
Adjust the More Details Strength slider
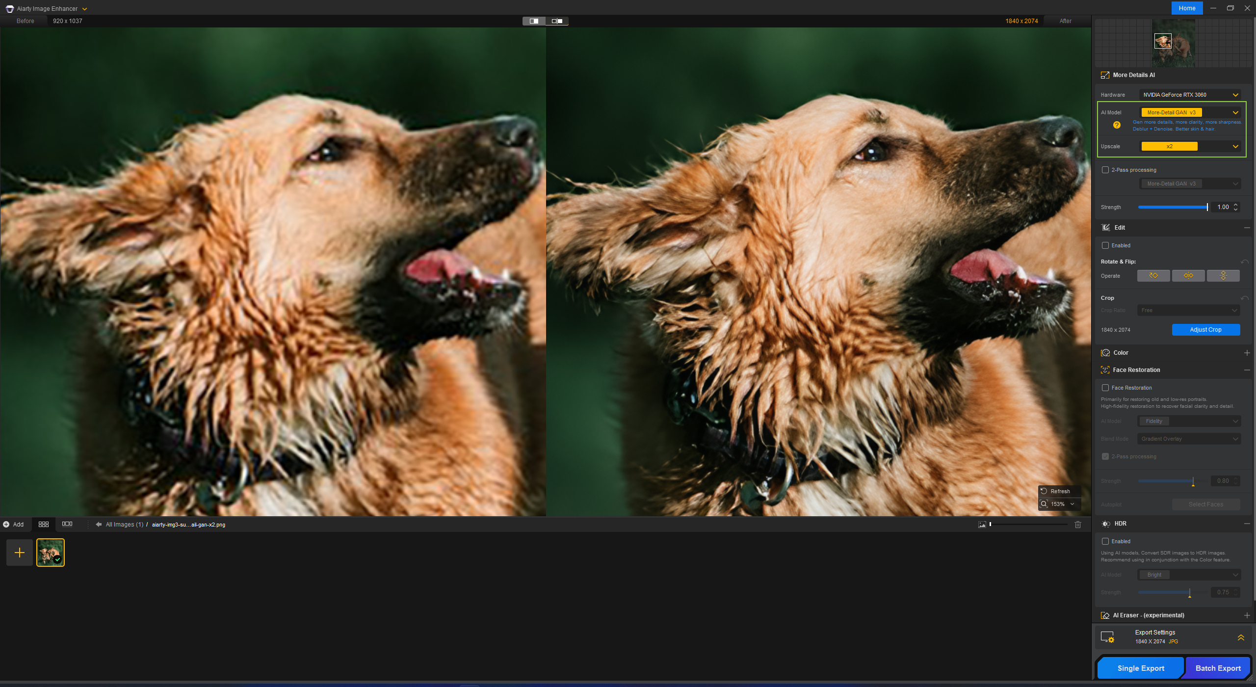pos(1173,207)
